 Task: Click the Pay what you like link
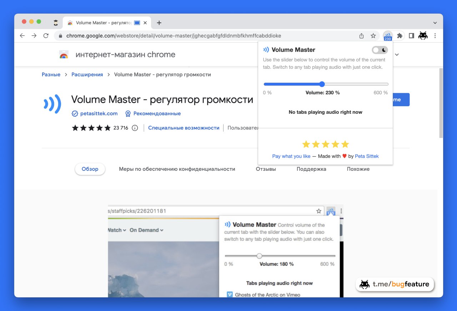click(291, 156)
